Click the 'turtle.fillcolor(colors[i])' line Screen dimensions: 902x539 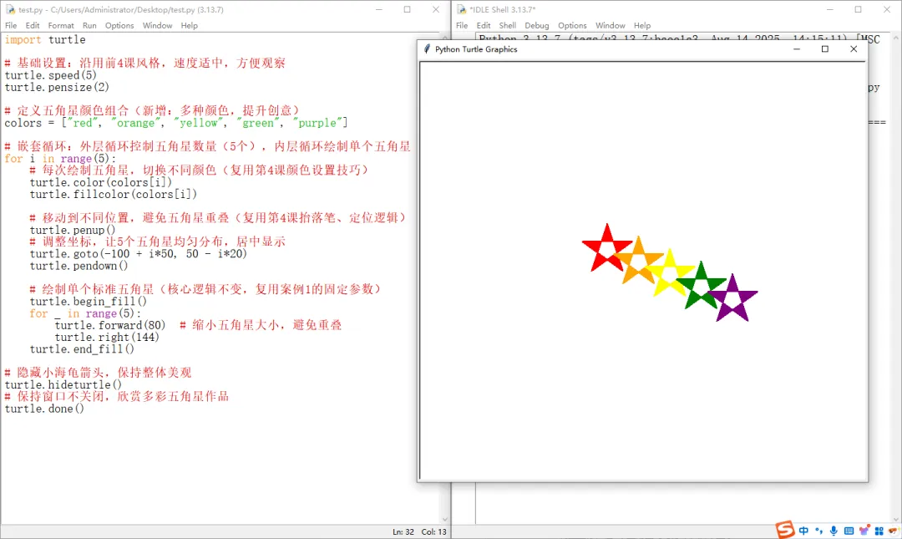tap(114, 195)
